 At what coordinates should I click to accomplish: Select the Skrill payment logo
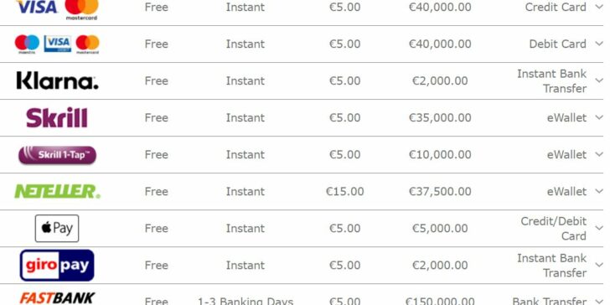coord(57,117)
